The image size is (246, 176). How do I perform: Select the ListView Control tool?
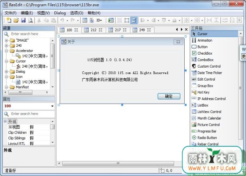(214, 112)
